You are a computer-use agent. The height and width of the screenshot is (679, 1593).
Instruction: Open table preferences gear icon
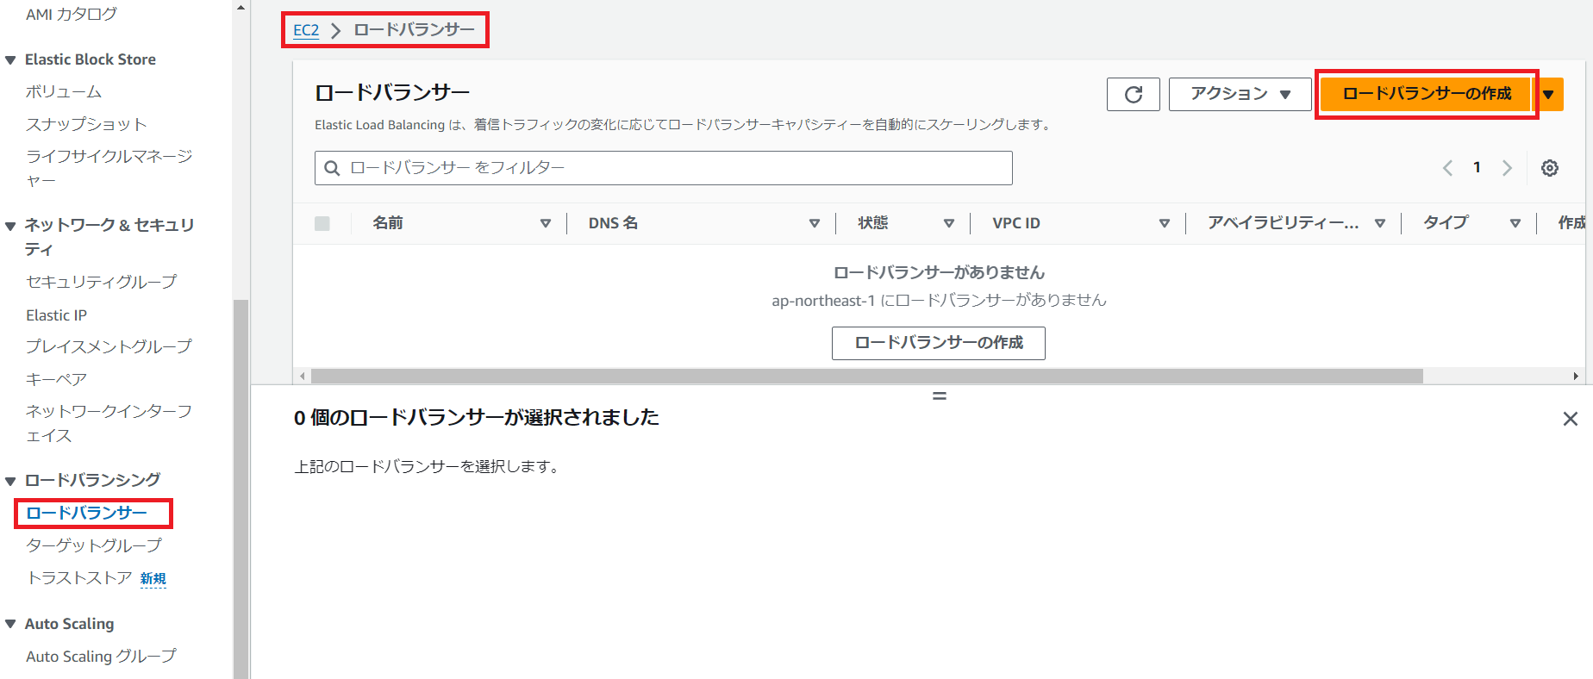pyautogui.click(x=1549, y=168)
